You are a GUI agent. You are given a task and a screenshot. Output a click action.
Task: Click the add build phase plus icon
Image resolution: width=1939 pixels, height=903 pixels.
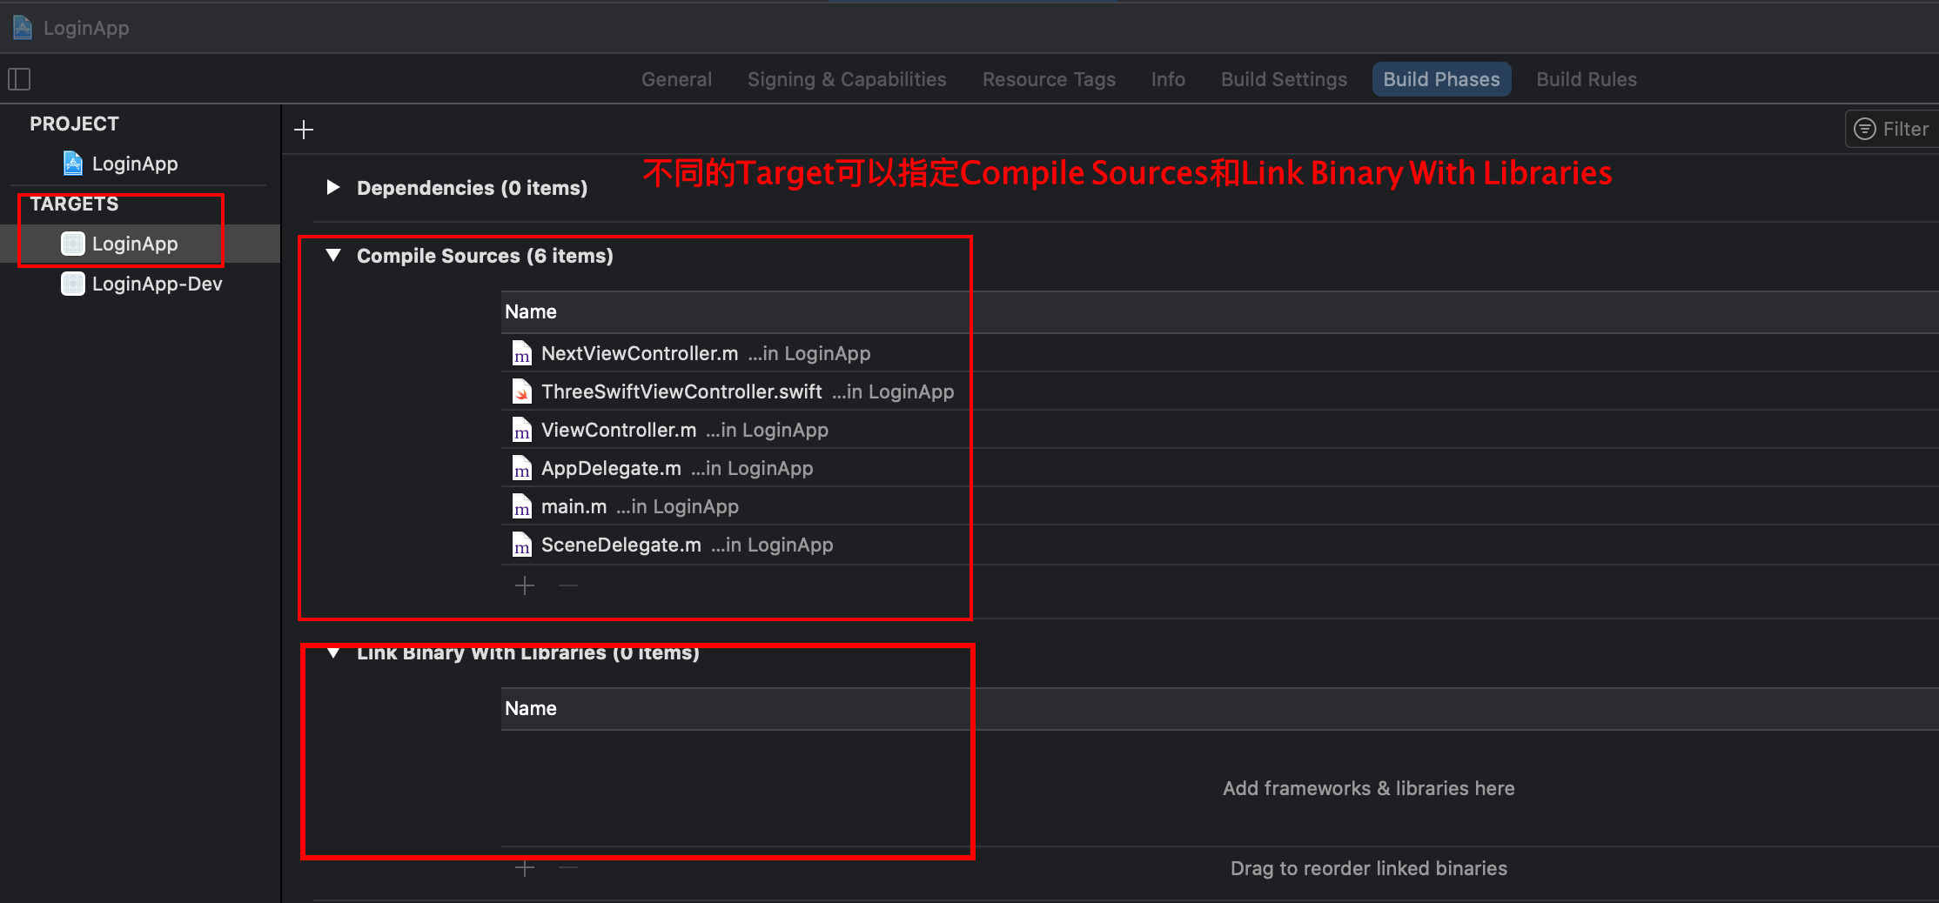(304, 130)
